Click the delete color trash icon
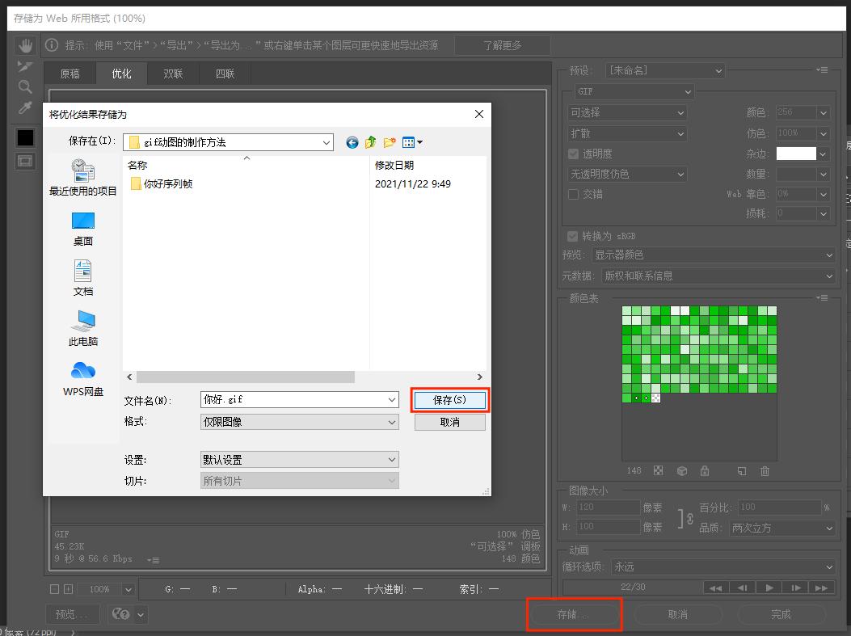Image resolution: width=851 pixels, height=636 pixels. click(765, 471)
